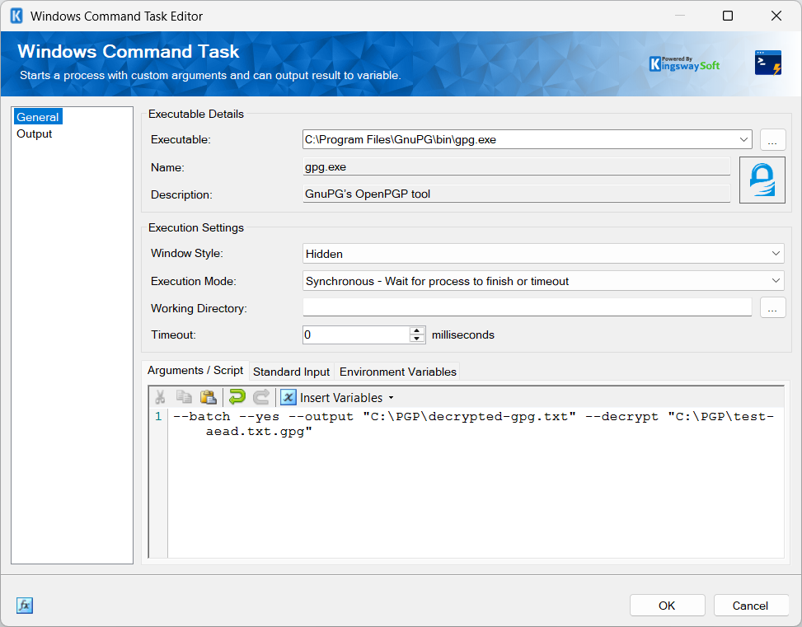802x627 pixels.
Task: Click the Name field showing gpg.exe
Action: (x=517, y=166)
